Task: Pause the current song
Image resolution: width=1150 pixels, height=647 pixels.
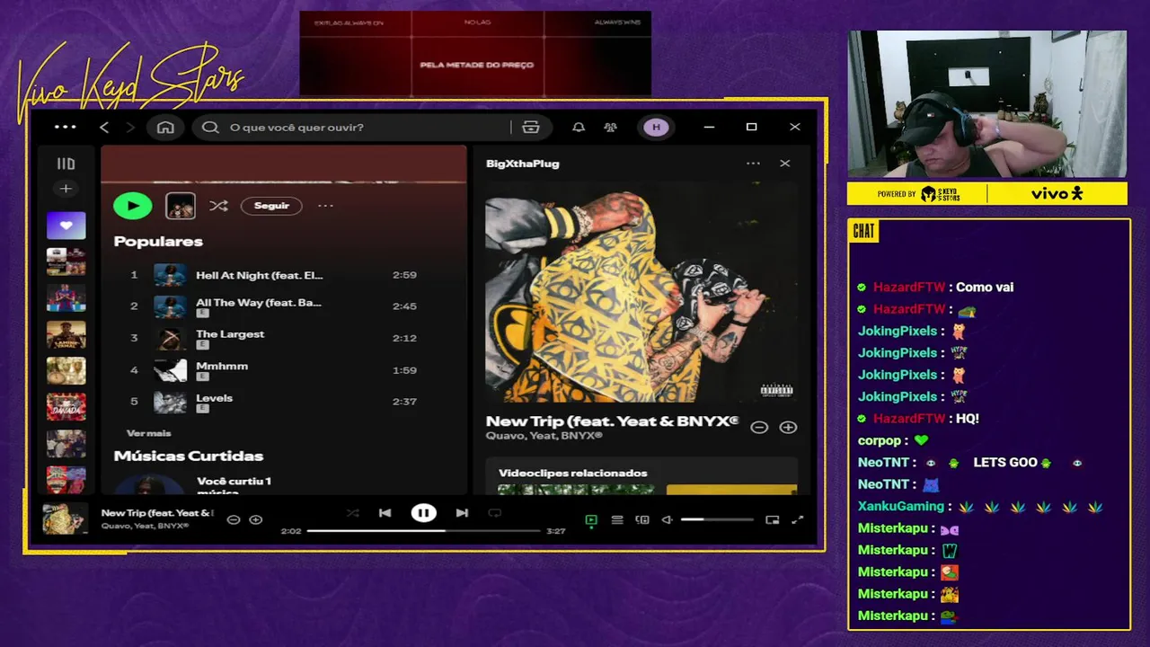Action: pos(423,513)
